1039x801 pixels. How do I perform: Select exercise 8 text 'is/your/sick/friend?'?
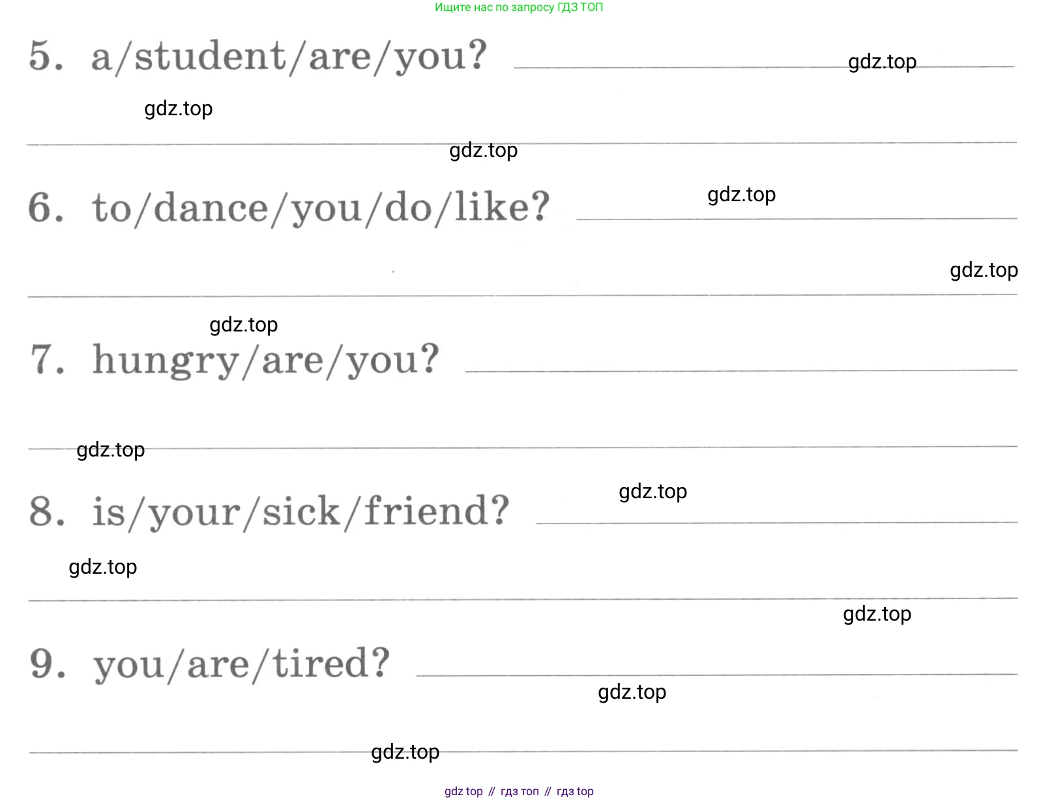(300, 512)
